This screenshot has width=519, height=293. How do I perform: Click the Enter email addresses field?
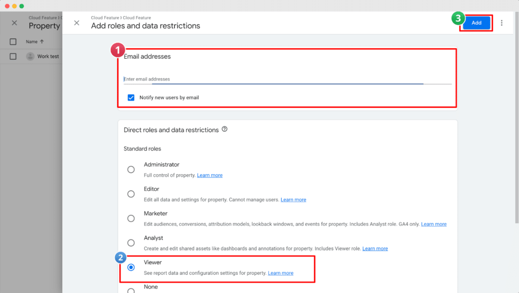pos(203,79)
